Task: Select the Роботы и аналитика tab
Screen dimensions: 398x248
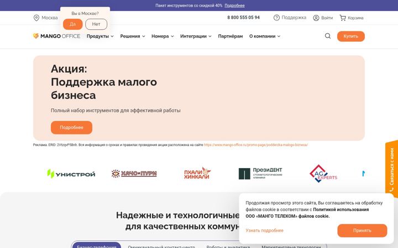Action: [x=228, y=246]
